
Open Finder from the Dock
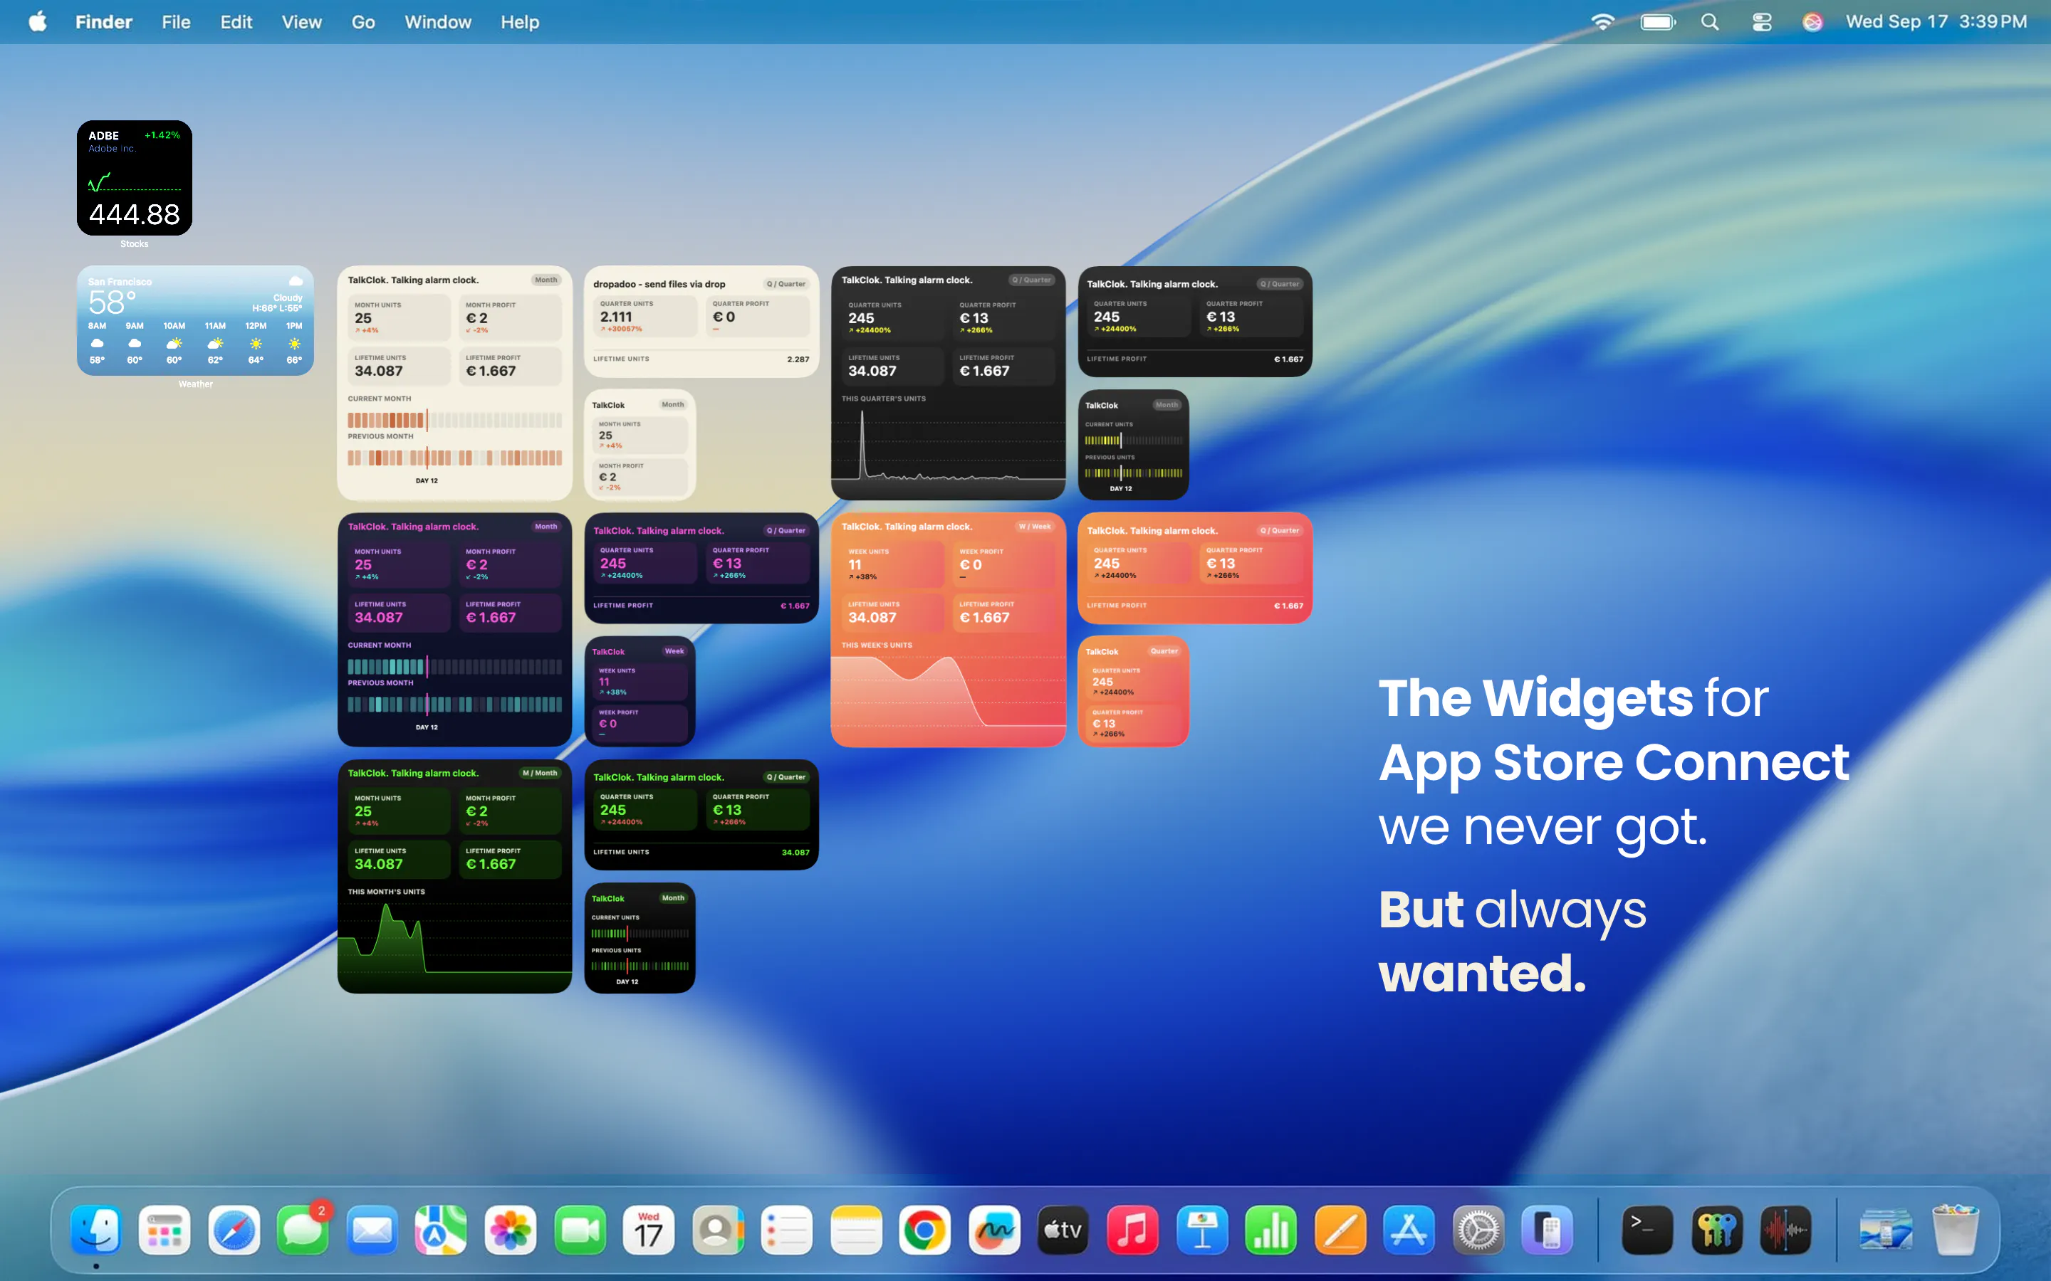tap(95, 1229)
